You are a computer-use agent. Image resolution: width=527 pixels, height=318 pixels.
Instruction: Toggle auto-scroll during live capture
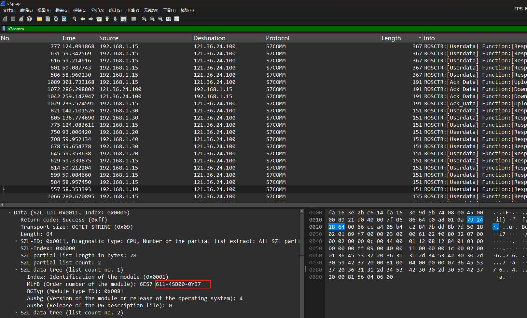pyautogui.click(x=123, y=19)
